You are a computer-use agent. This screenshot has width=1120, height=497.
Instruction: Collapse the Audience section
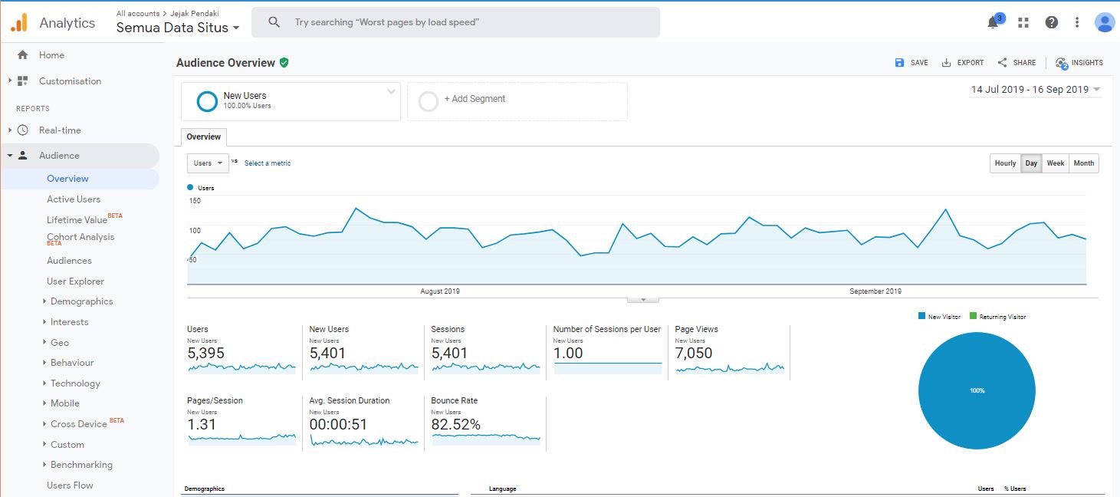pos(10,156)
